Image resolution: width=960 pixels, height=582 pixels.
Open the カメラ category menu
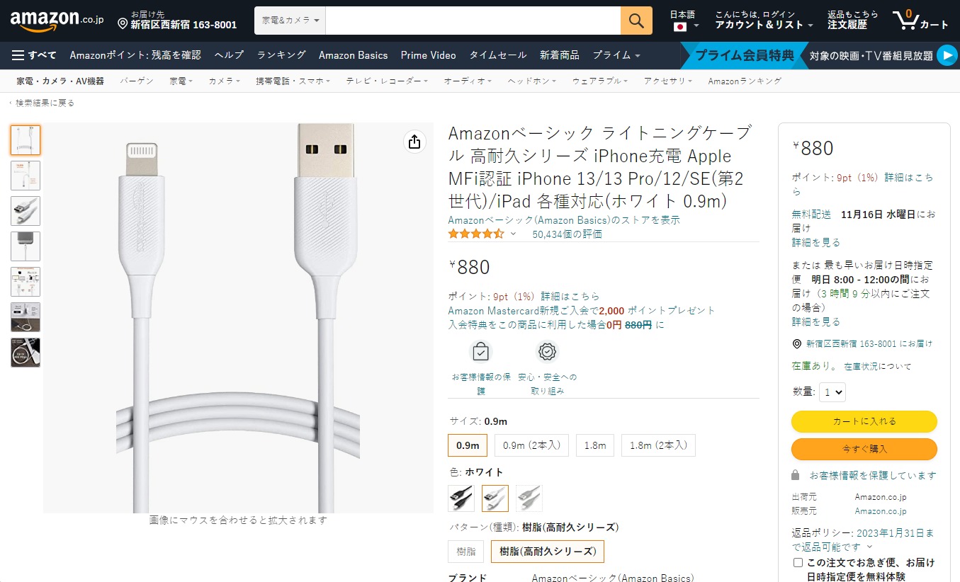224,81
